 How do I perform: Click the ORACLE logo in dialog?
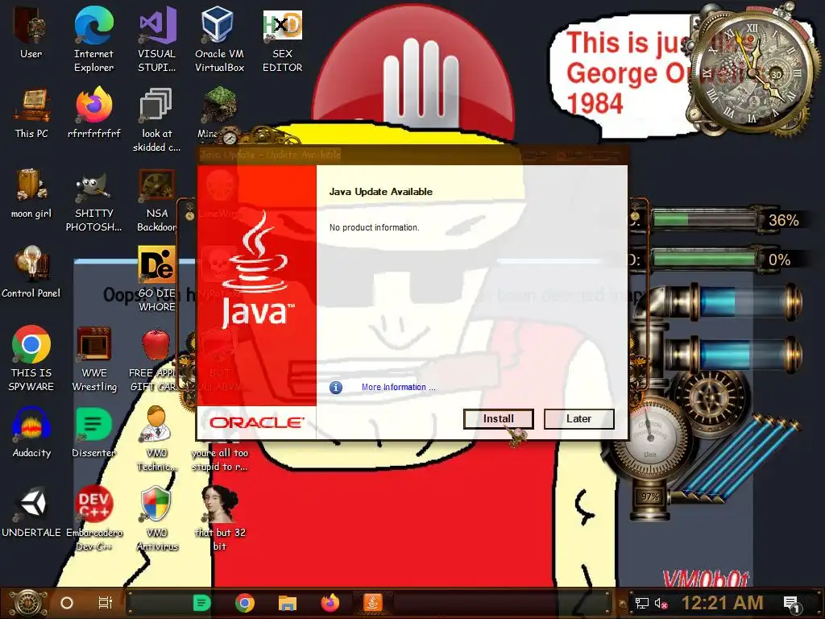[x=256, y=422]
